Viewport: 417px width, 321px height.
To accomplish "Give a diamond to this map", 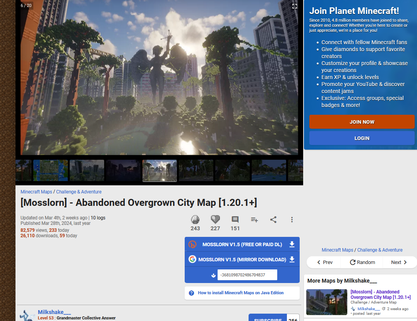I will click(x=195, y=219).
